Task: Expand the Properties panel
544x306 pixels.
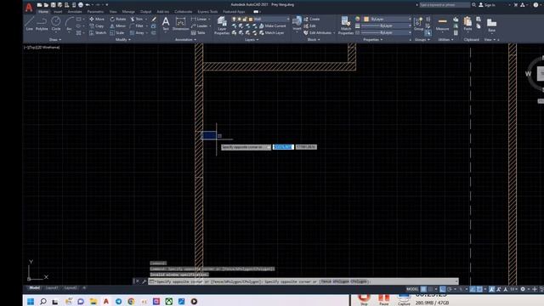Action: [372, 40]
